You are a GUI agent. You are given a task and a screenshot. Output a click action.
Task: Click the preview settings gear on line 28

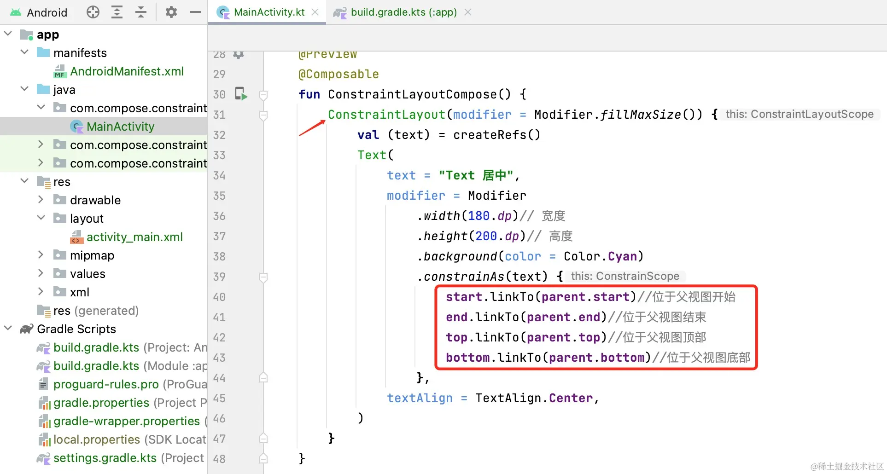(x=239, y=55)
